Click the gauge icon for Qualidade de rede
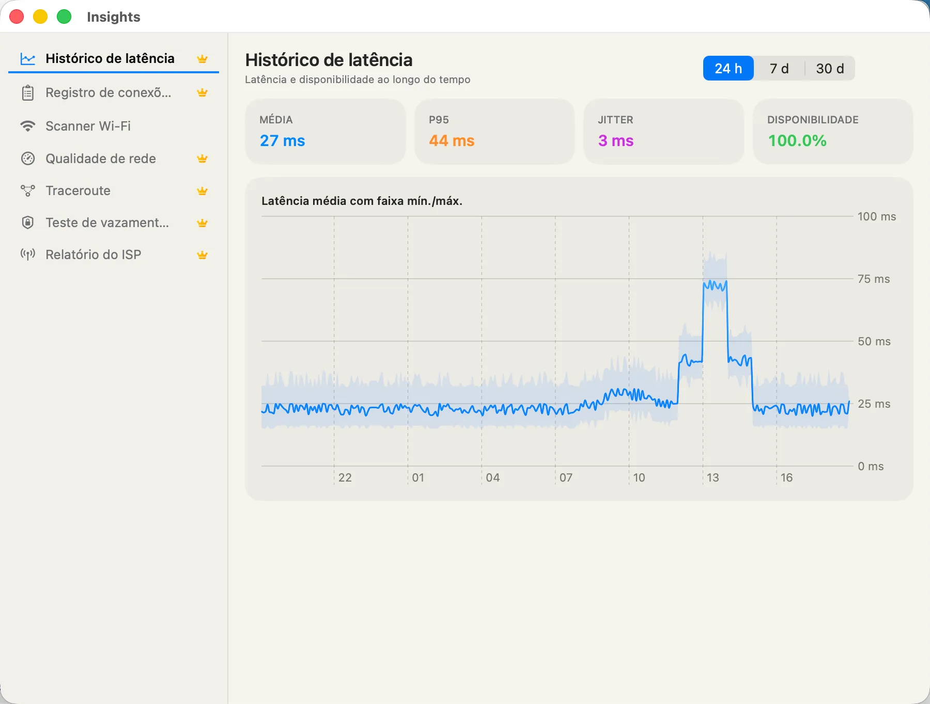930x704 pixels. (x=28, y=158)
